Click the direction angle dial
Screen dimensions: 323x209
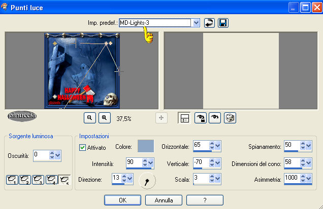pyautogui.click(x=147, y=181)
